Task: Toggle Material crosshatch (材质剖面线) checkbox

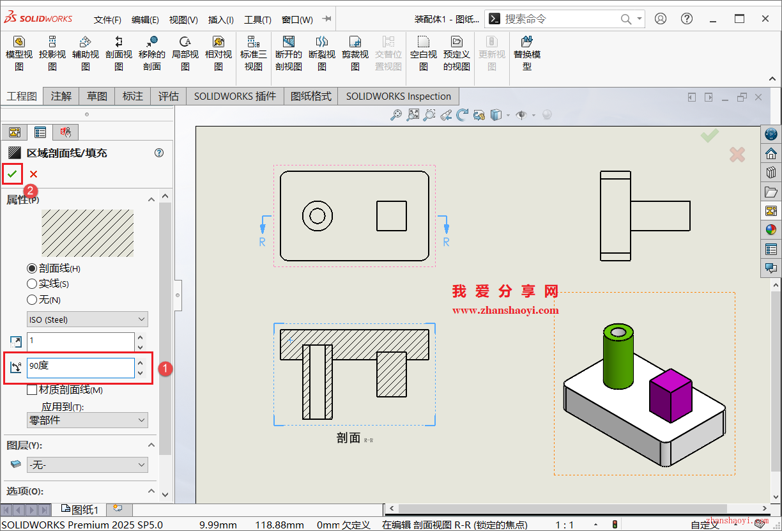Action: (x=32, y=390)
